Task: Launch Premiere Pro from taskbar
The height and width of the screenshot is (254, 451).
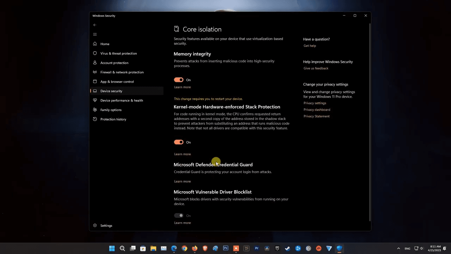Action: pyautogui.click(x=257, y=248)
